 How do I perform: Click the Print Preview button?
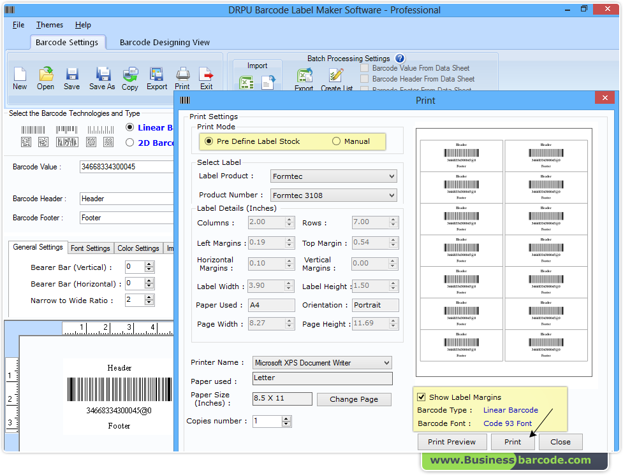452,441
